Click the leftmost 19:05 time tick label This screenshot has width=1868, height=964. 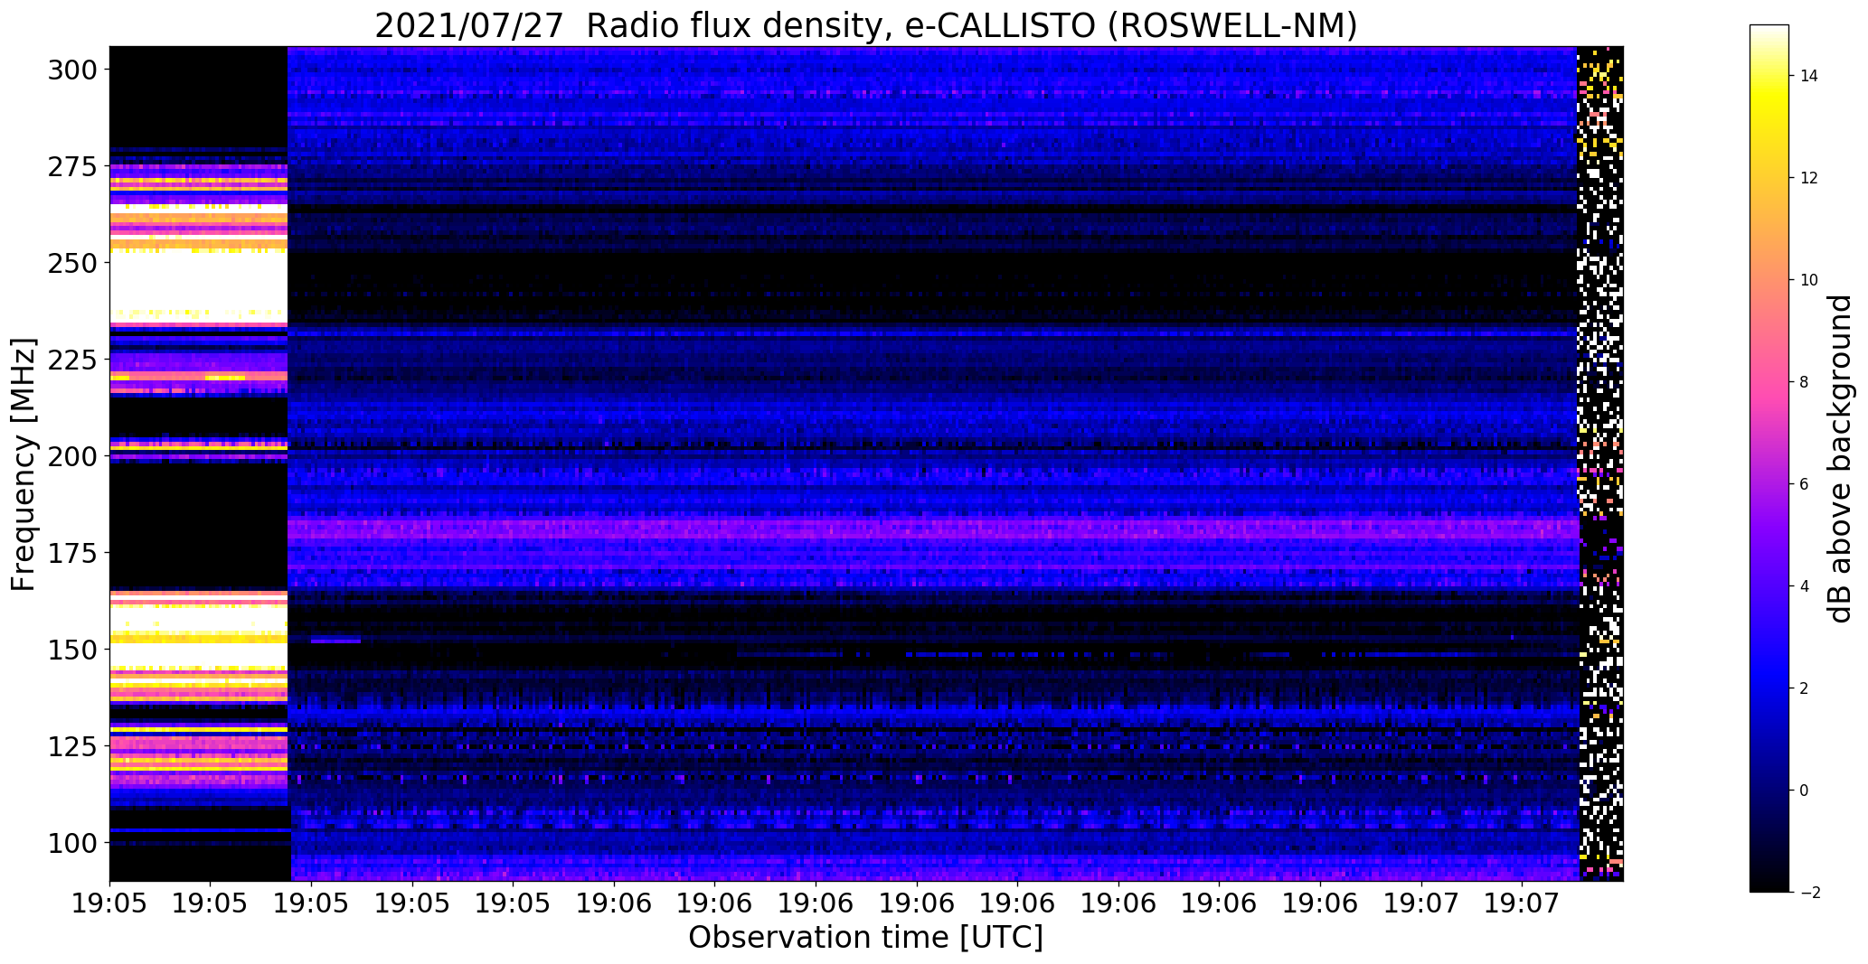point(109,902)
